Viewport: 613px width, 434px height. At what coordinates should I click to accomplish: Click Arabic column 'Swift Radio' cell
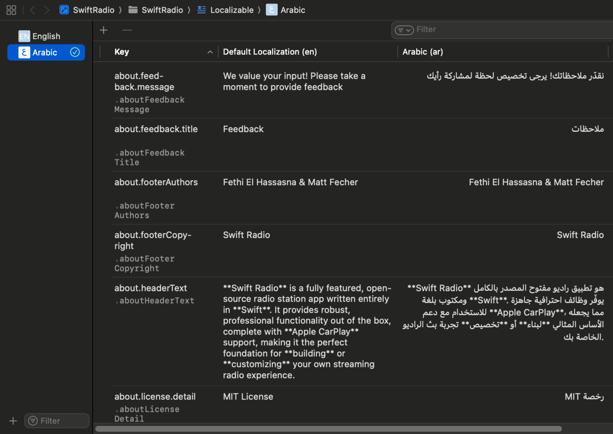pyautogui.click(x=580, y=235)
